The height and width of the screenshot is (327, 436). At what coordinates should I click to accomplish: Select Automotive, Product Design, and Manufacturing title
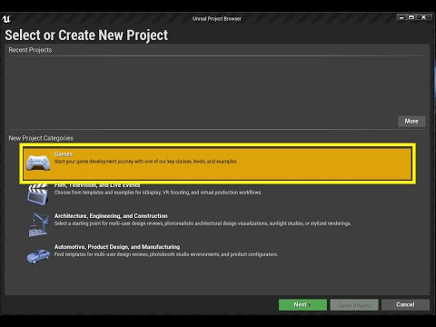pos(117,247)
